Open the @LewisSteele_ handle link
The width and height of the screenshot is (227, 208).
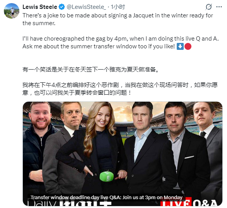[86, 7]
